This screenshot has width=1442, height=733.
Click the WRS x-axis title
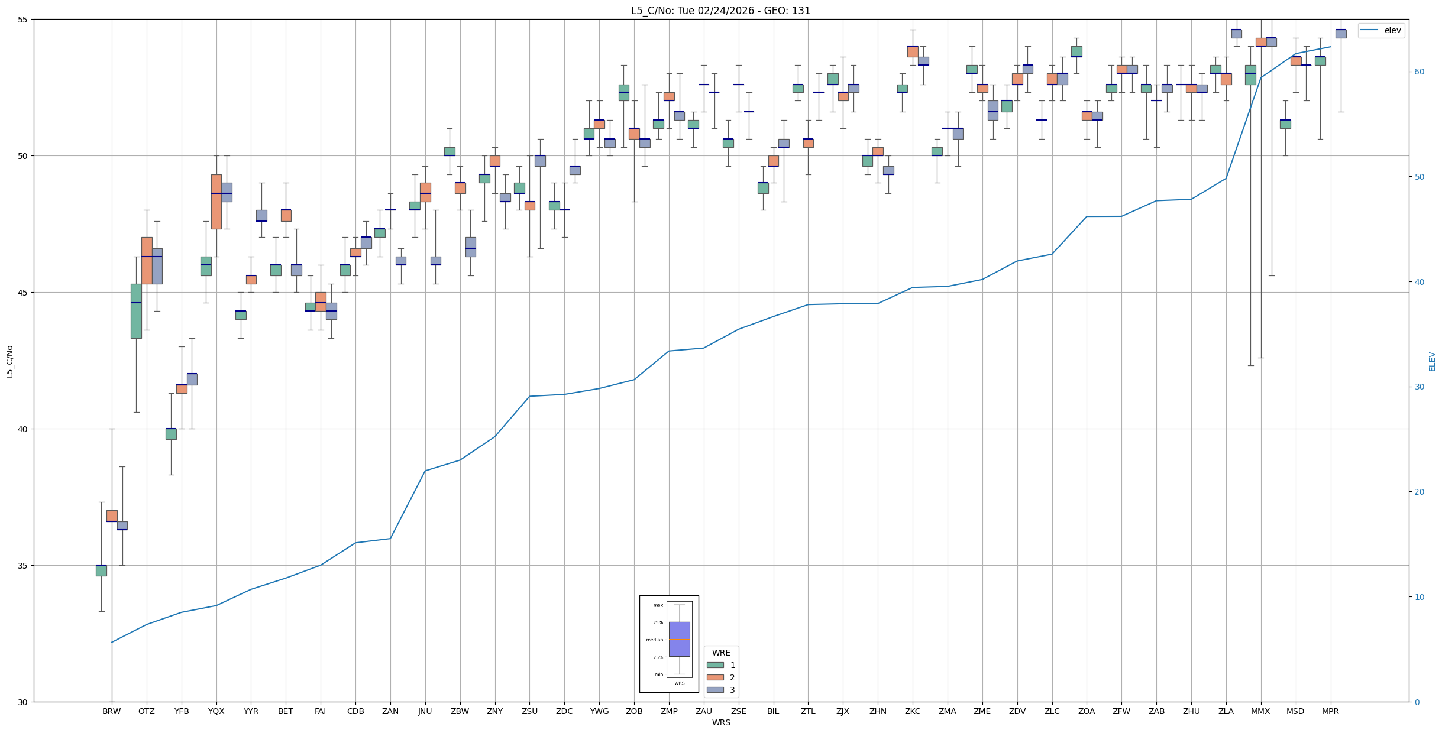pos(721,722)
